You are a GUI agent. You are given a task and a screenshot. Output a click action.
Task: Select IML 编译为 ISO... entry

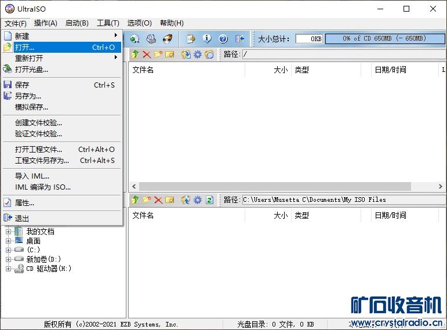[x=62, y=187]
